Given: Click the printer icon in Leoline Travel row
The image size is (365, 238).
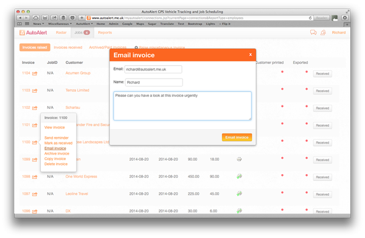Looking at the screenshot, I should pos(239,194).
